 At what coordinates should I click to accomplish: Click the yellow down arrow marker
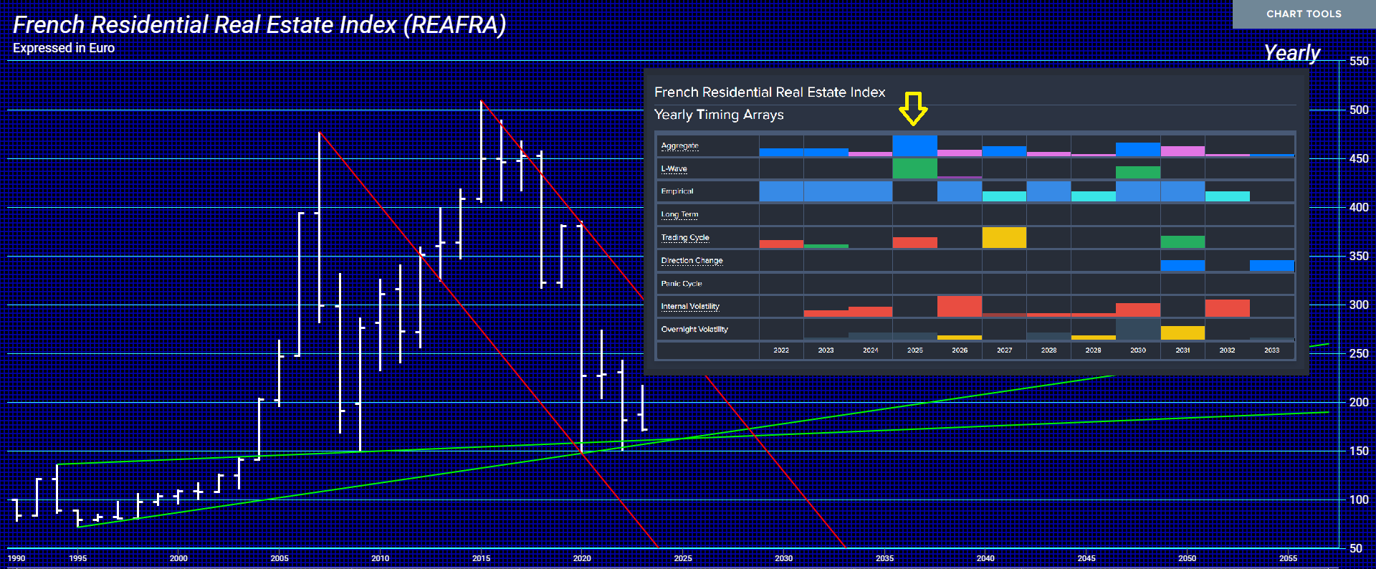click(913, 108)
